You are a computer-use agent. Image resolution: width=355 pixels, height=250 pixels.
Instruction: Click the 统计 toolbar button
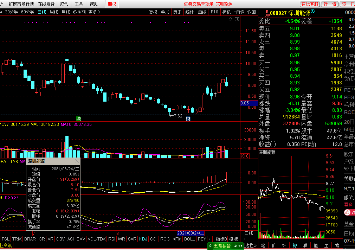coord(189,12)
